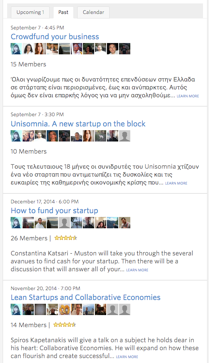Viewport: 209px width, 363px height.
Task: Click the star rating beside 26 Members
Action: (66, 238)
